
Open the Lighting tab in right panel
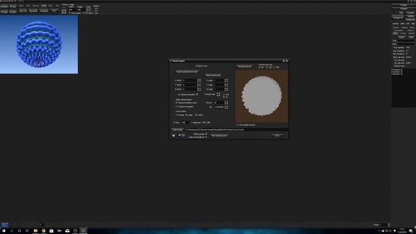pos(410,16)
